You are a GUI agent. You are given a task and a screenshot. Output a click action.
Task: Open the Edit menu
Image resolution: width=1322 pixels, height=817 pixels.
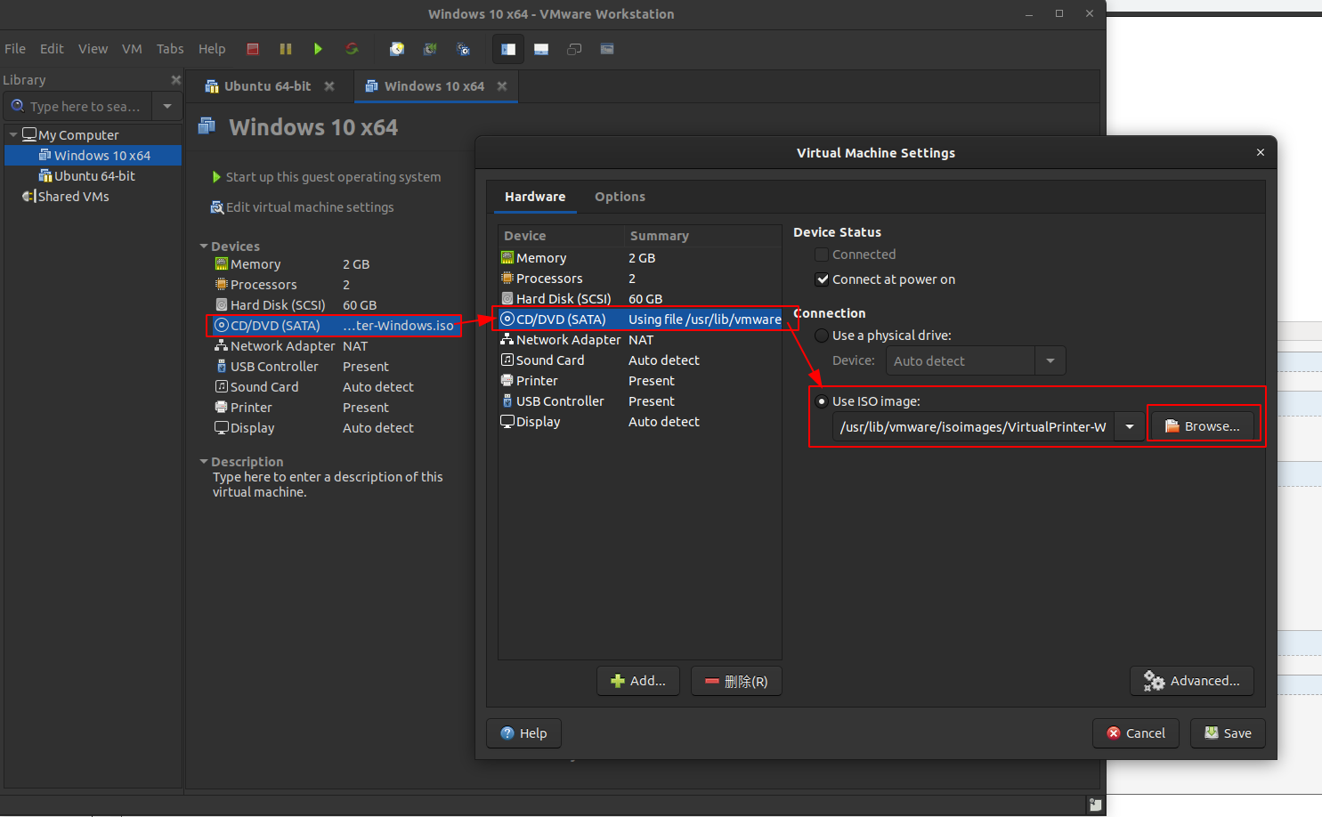point(52,49)
